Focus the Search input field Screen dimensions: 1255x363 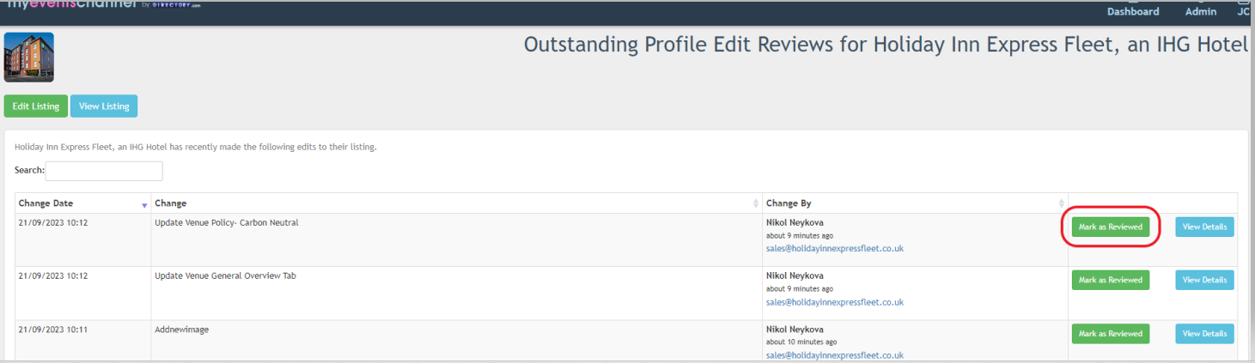click(x=104, y=171)
